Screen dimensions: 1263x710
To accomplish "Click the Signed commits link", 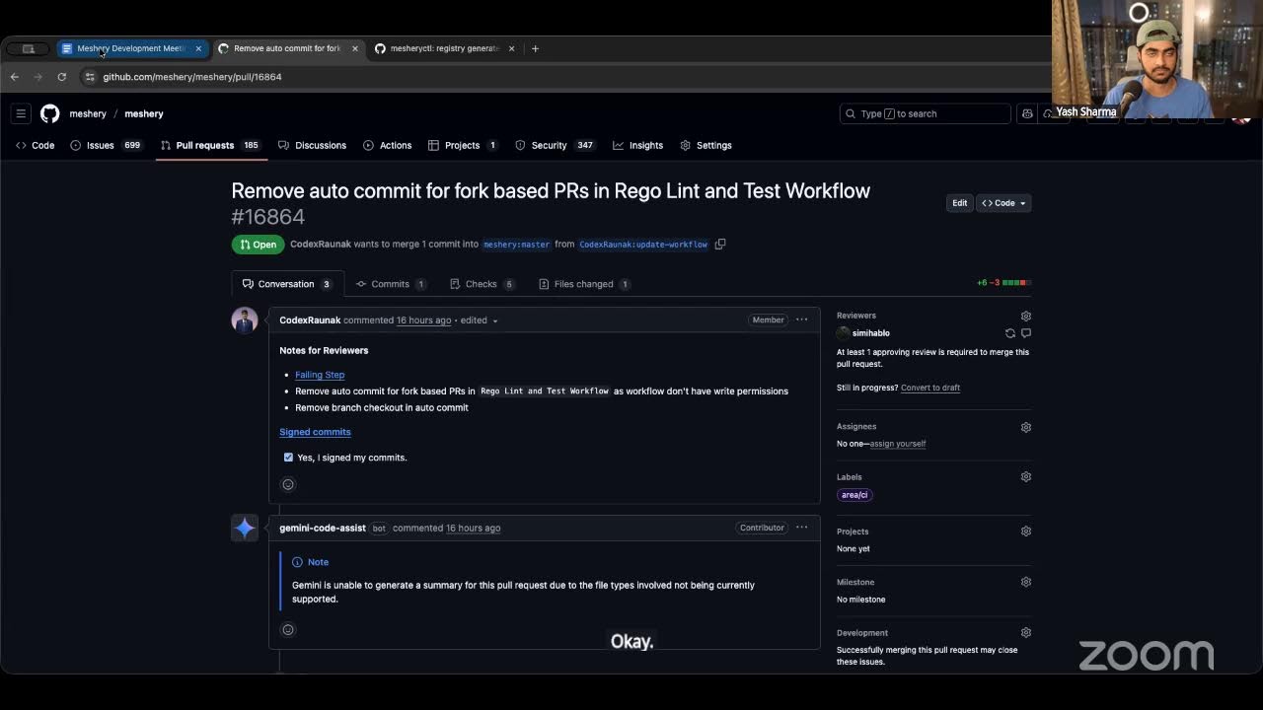I will click(x=315, y=432).
